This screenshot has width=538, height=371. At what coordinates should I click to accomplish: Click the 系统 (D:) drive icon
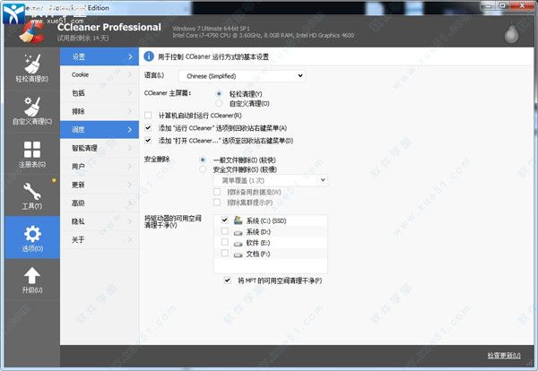(239, 232)
